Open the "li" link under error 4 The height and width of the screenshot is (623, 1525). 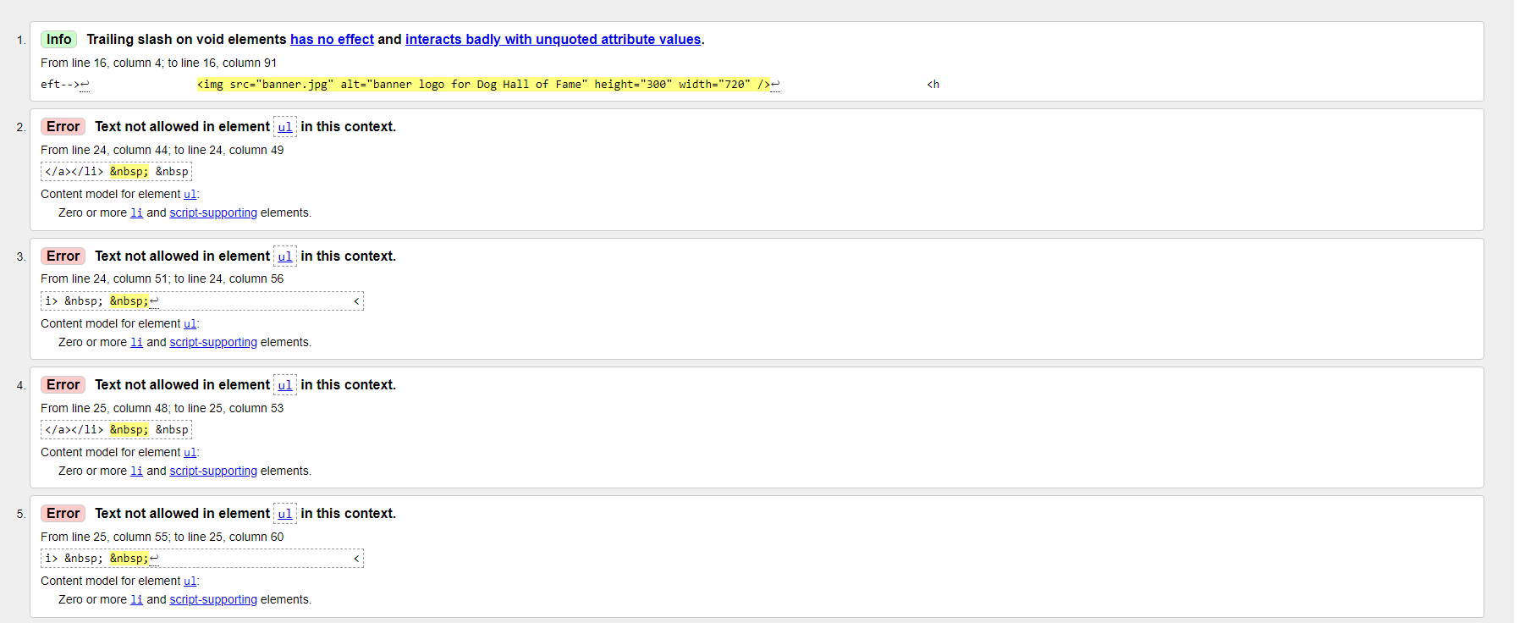[136, 471]
